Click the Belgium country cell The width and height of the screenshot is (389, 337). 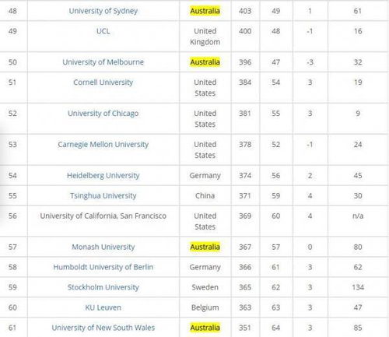coord(205,307)
